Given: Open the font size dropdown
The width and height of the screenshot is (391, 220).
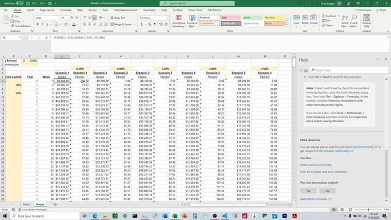Looking at the screenshot, I should [68, 18].
